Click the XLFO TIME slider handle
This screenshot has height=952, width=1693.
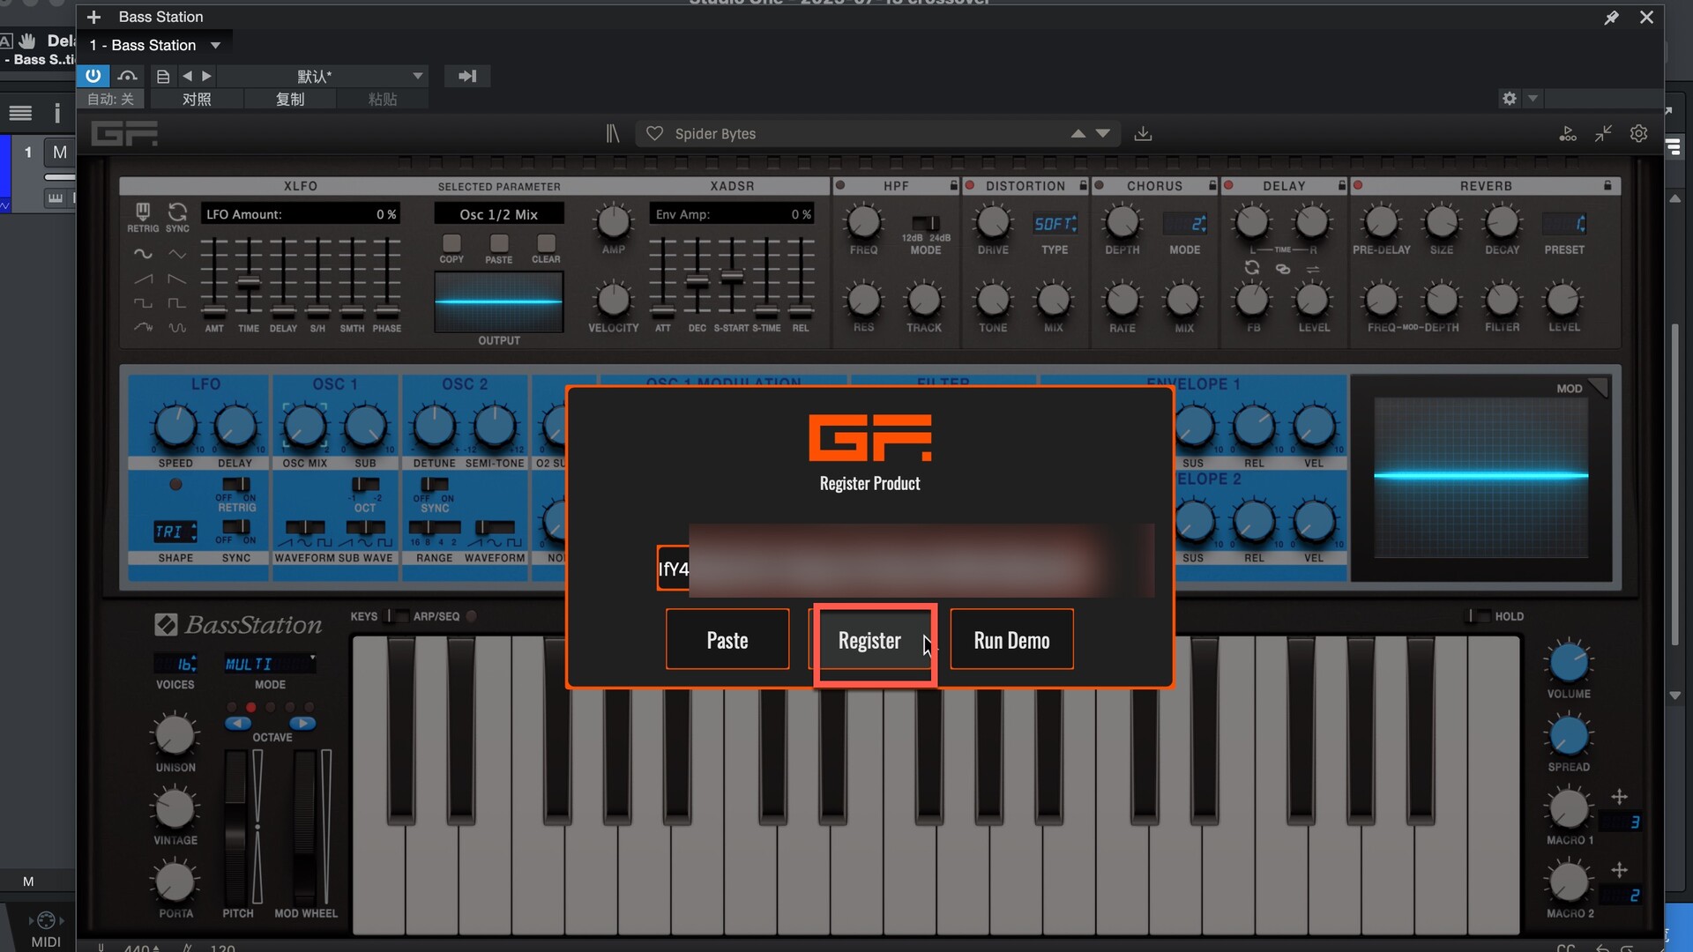pos(249,283)
